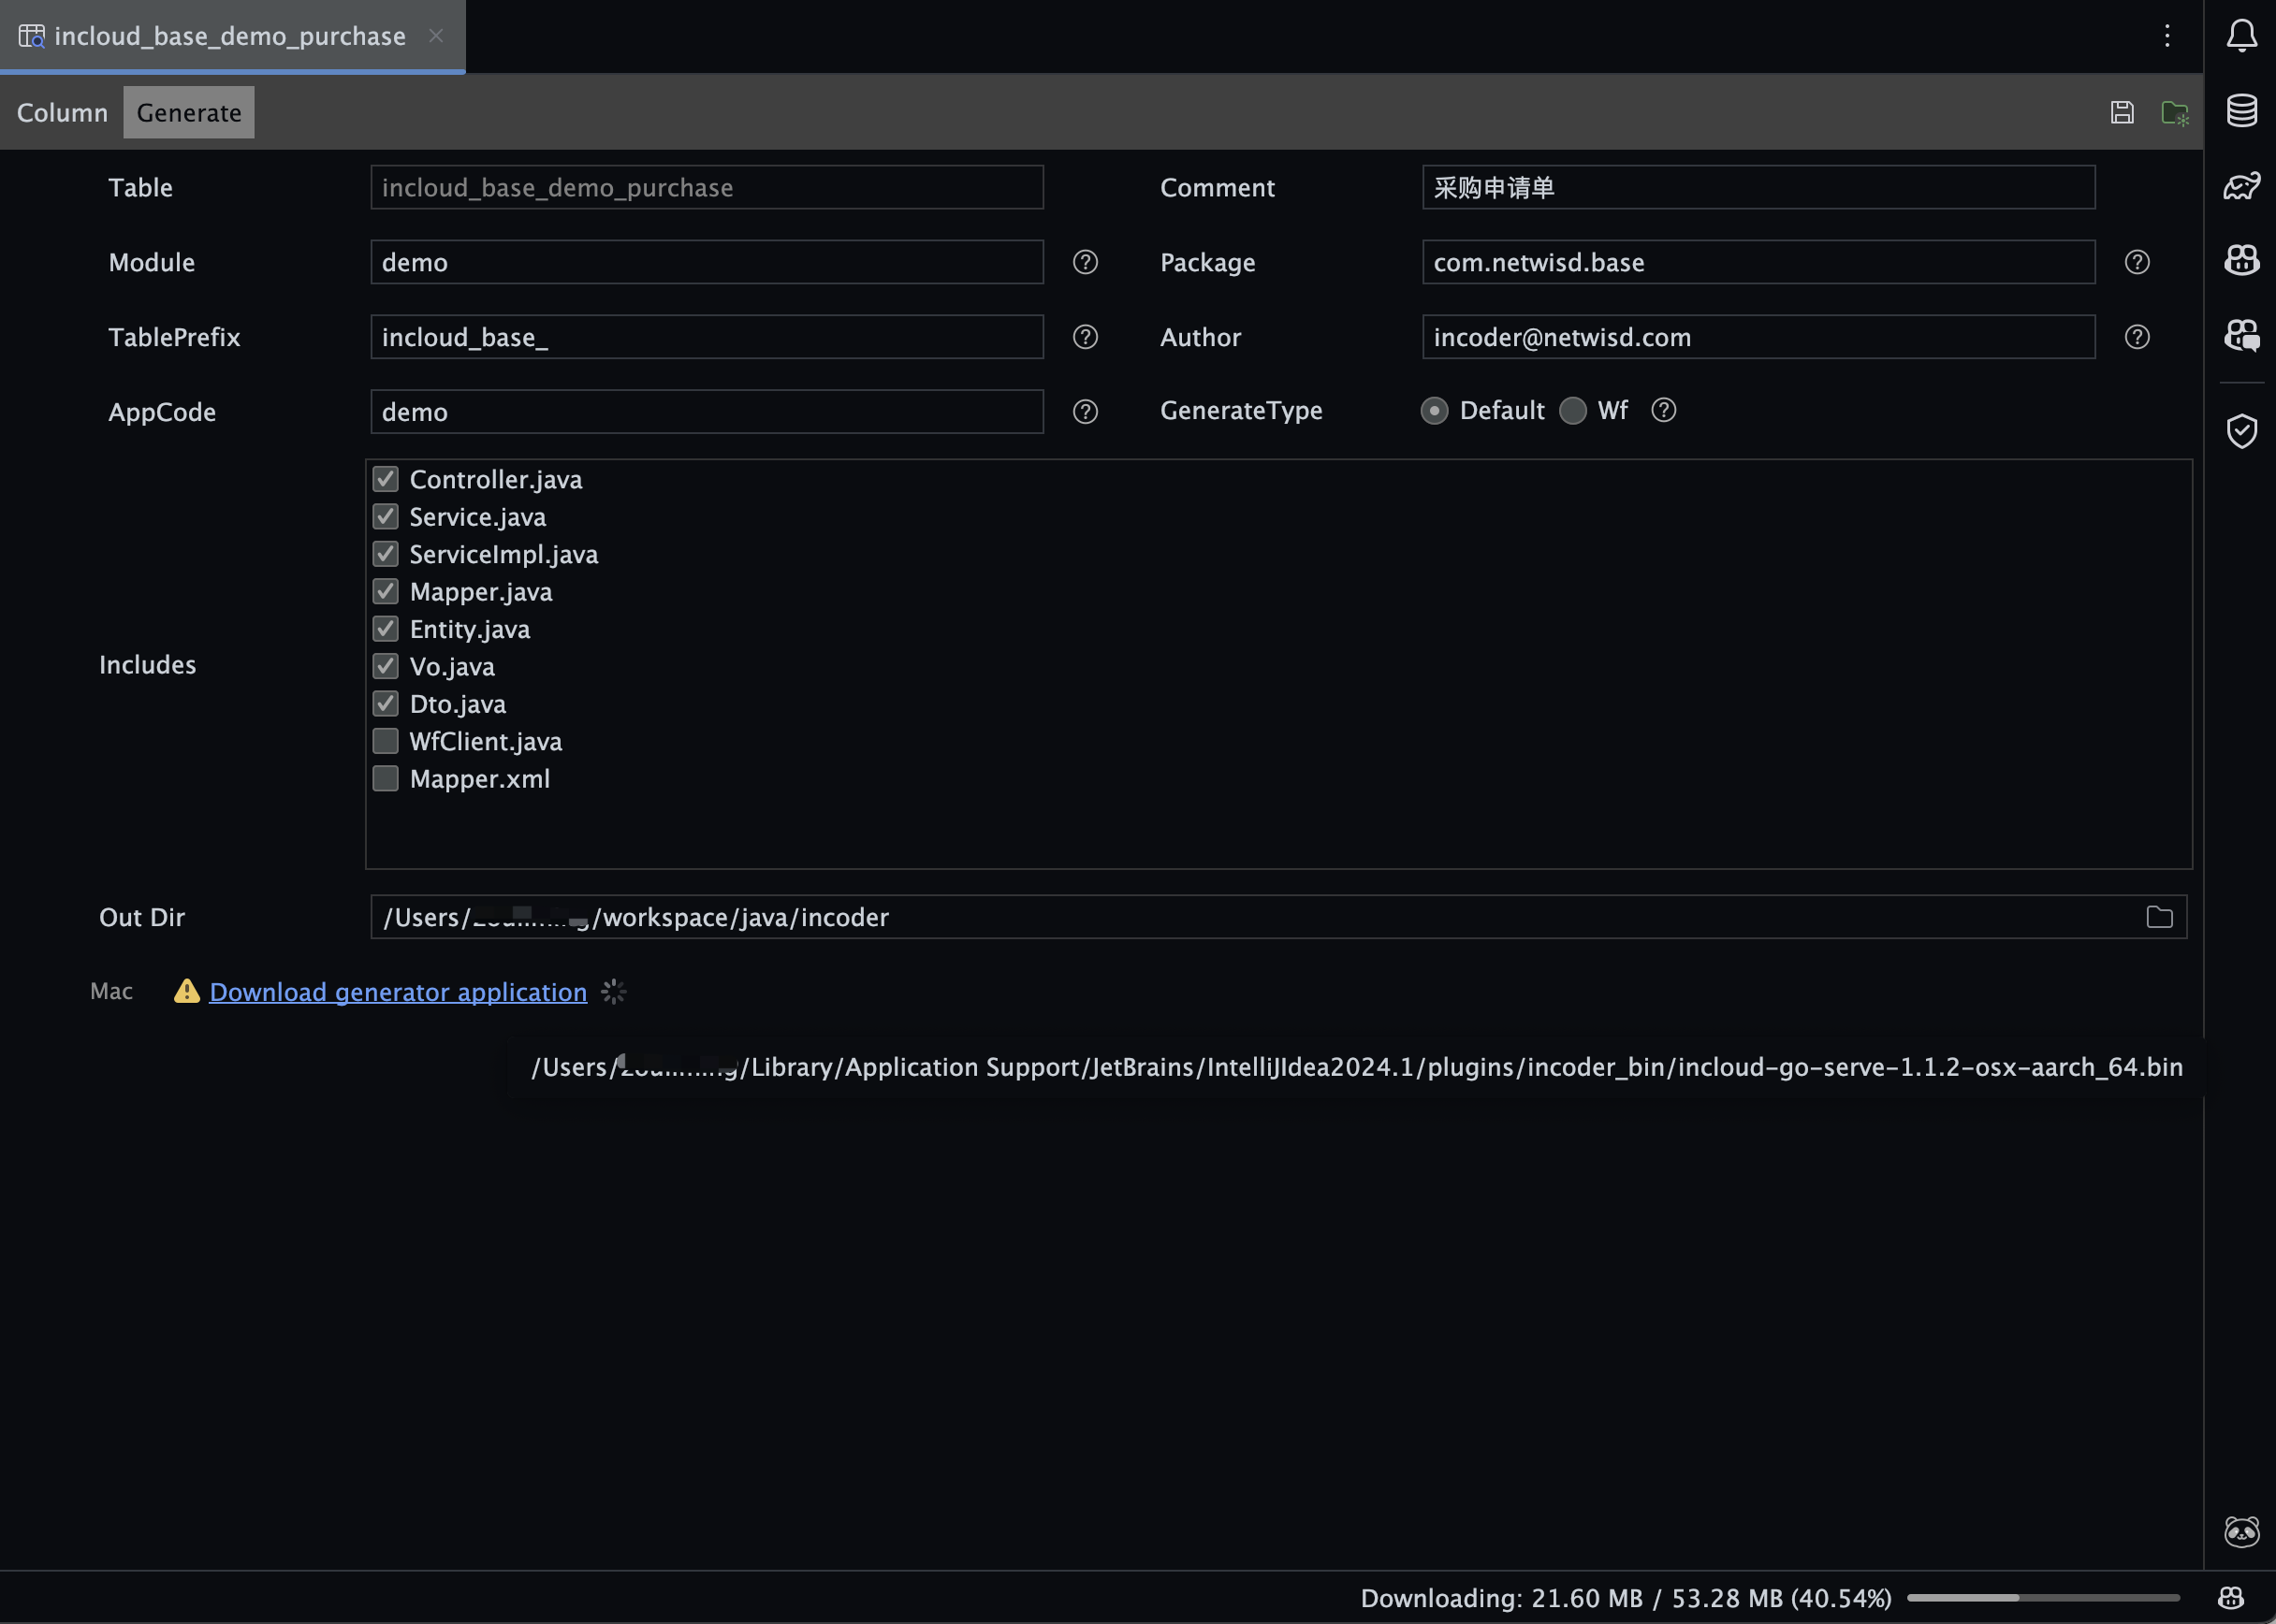Open the AI Assistant sidebar icon
The width and height of the screenshot is (2276, 1624).
pyautogui.click(x=2241, y=262)
